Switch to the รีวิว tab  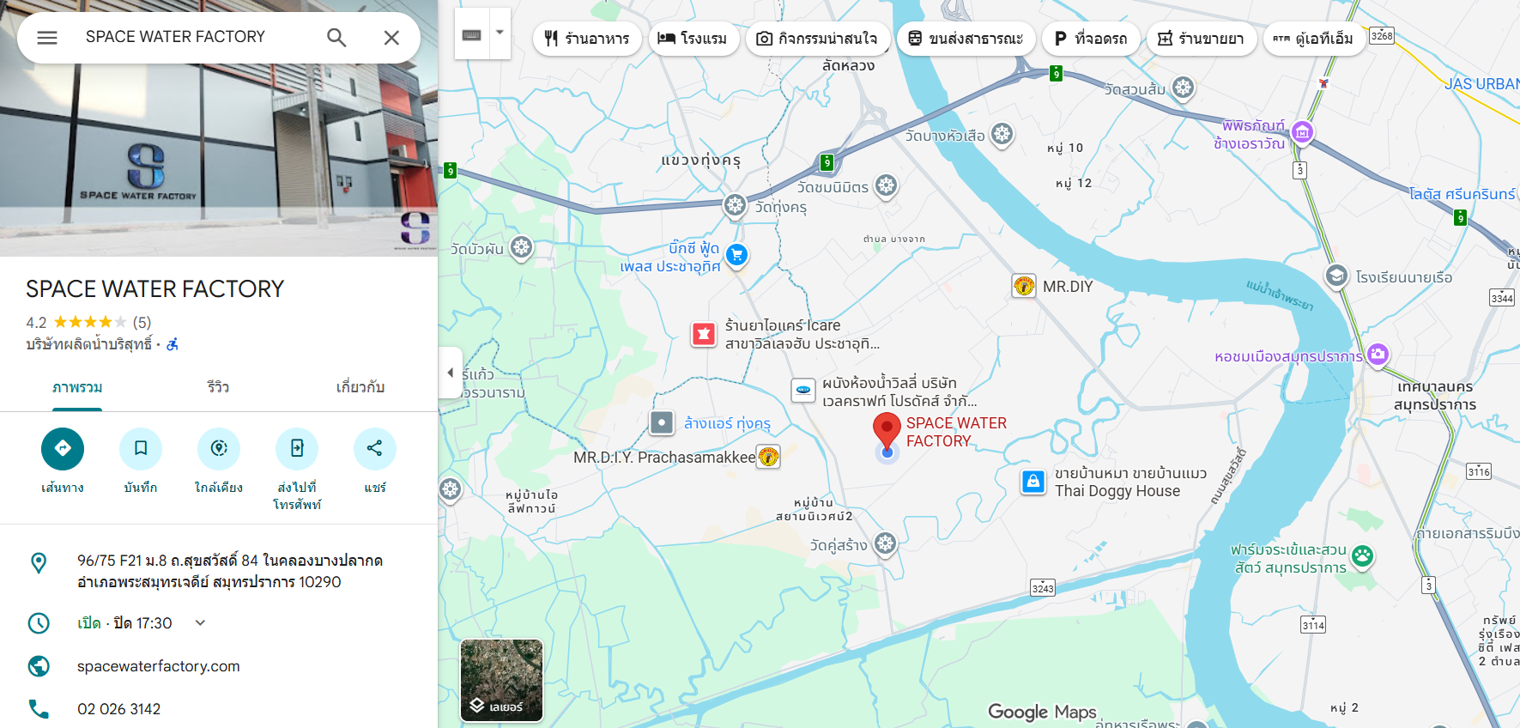click(218, 387)
